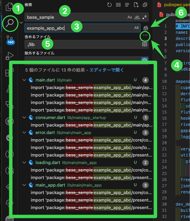Clear search results icon in header
This screenshot has height=221, width=190.
tap(118, 5)
